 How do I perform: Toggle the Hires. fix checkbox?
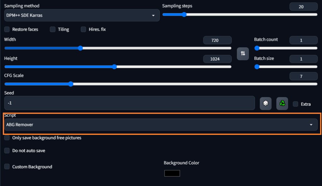click(83, 29)
